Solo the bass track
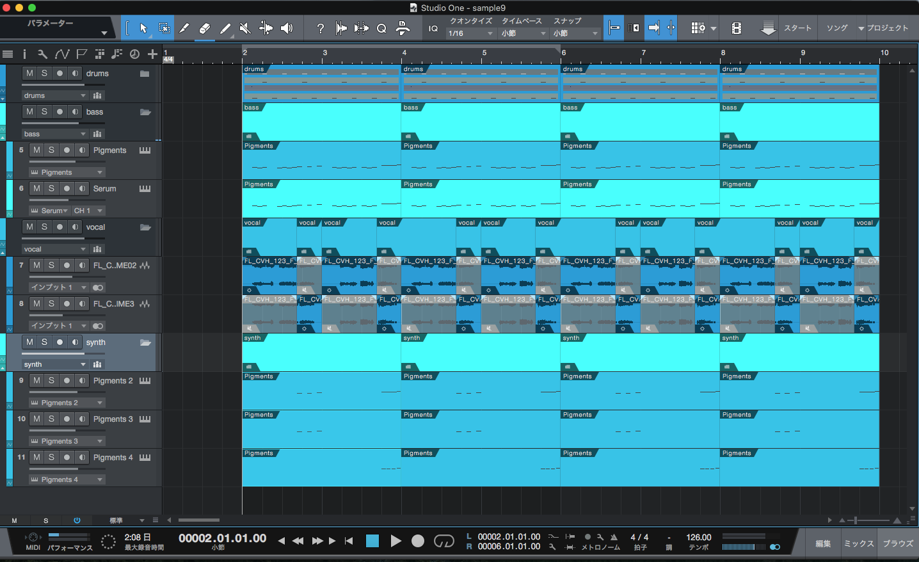Viewport: 919px width, 562px height. coord(44,112)
